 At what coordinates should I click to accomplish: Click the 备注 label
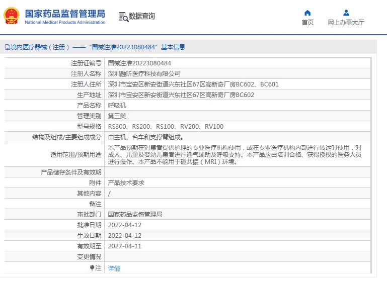(x=95, y=204)
